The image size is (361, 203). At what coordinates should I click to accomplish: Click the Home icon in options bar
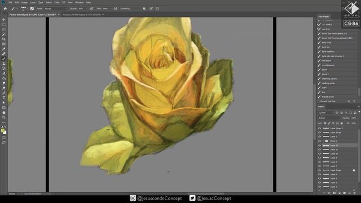(5, 8)
